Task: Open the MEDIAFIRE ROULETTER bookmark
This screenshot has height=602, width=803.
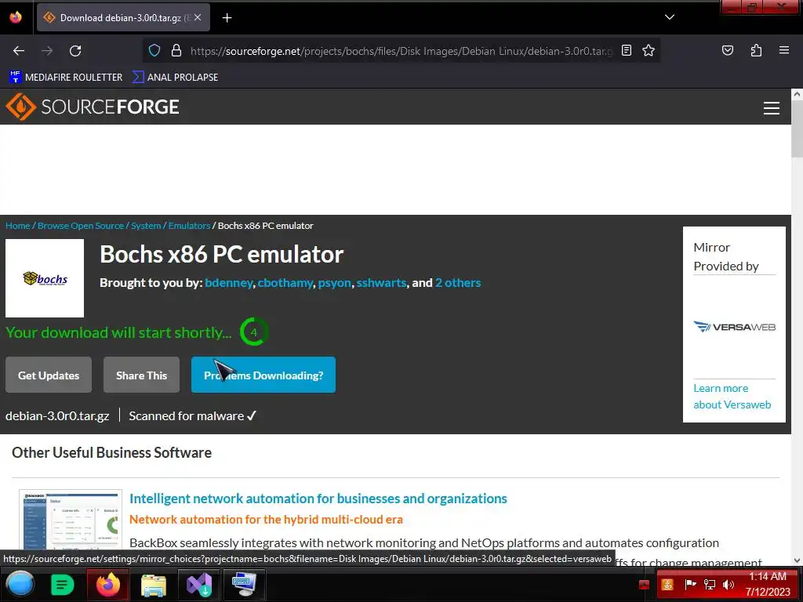Action: pos(66,78)
